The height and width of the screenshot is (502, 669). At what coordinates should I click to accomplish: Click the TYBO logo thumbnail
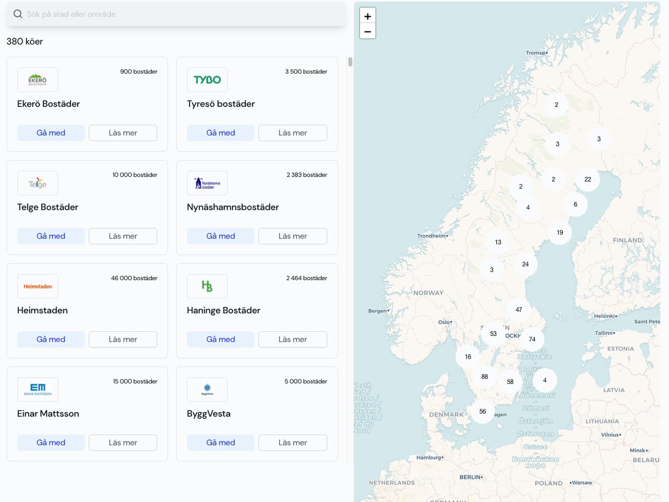point(207,80)
